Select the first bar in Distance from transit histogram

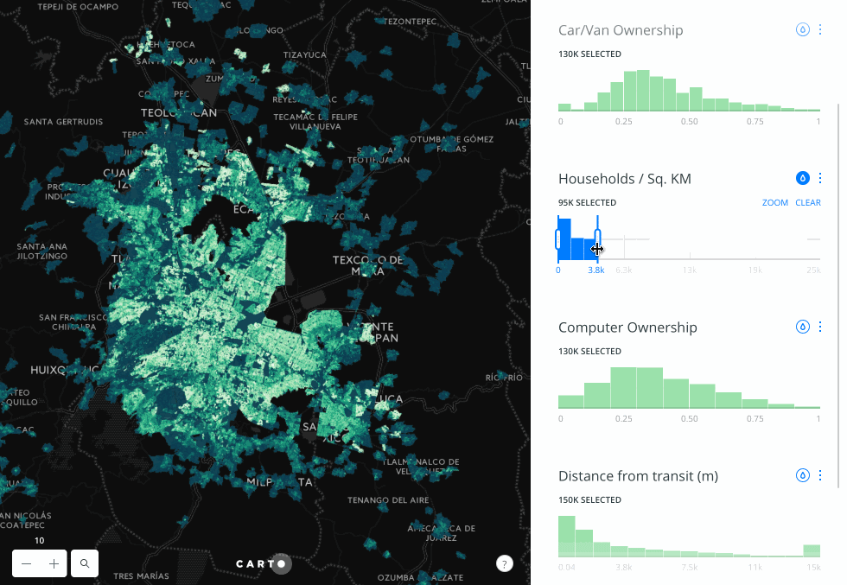[566, 537]
